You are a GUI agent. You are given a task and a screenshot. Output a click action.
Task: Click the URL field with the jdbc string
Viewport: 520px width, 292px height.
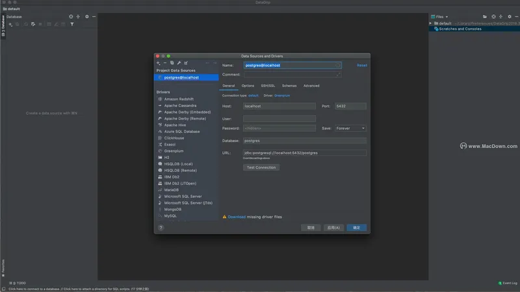point(305,153)
